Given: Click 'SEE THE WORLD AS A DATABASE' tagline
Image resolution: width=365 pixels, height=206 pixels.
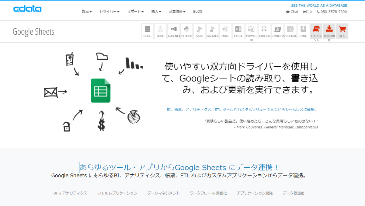Looking at the screenshot, I should coord(319,5).
